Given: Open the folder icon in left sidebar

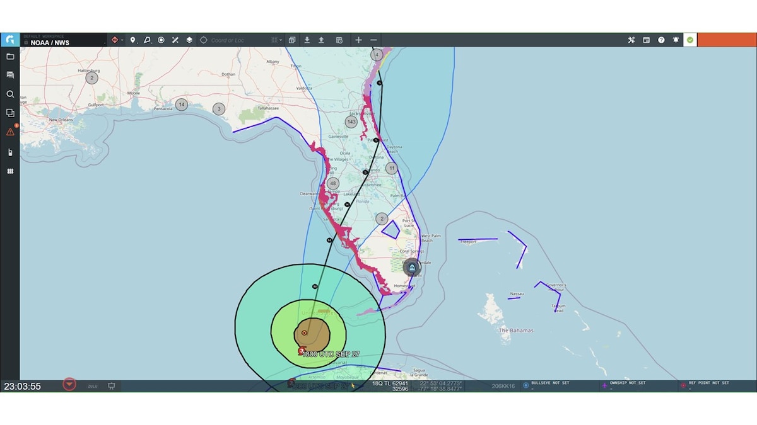Looking at the screenshot, I should (x=10, y=57).
